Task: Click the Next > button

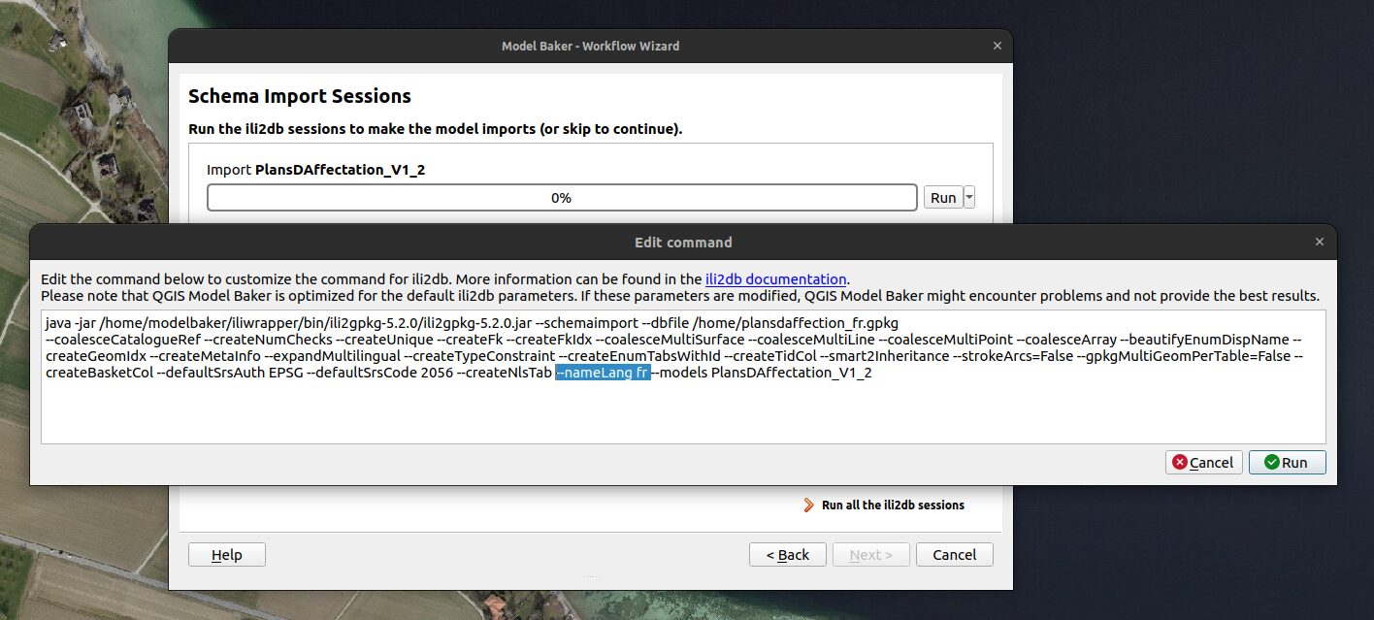Action: tap(870, 555)
